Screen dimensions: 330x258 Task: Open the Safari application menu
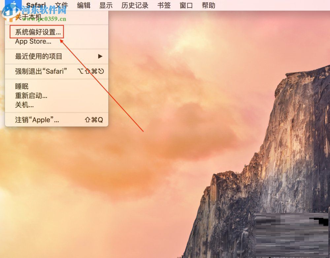click(37, 5)
